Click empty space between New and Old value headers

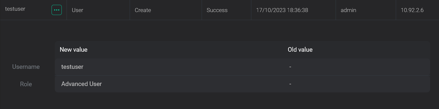coord(188,50)
